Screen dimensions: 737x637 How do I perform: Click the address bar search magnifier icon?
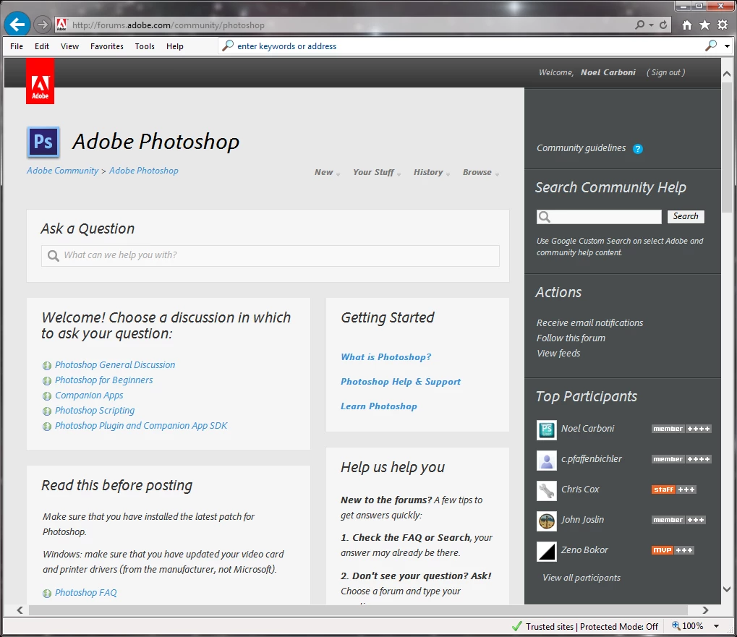[639, 25]
